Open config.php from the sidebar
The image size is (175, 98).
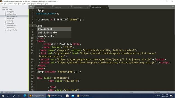[x=10, y=12]
